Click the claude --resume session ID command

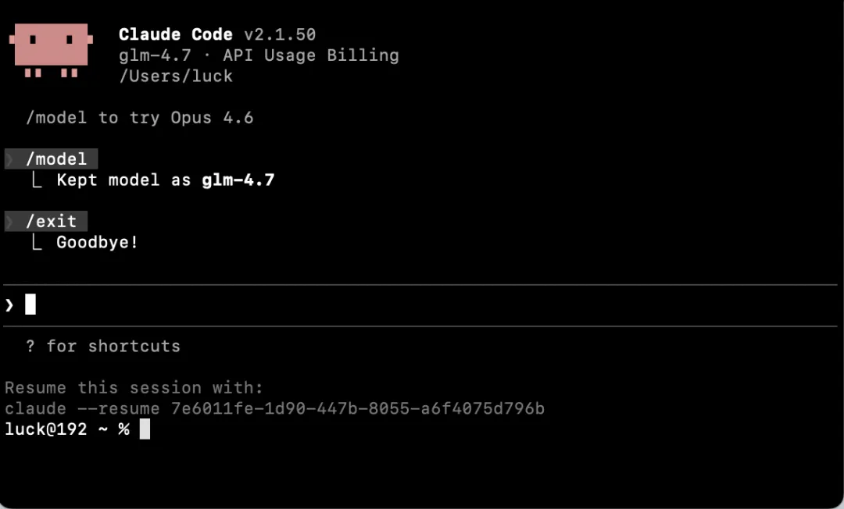click(x=274, y=408)
